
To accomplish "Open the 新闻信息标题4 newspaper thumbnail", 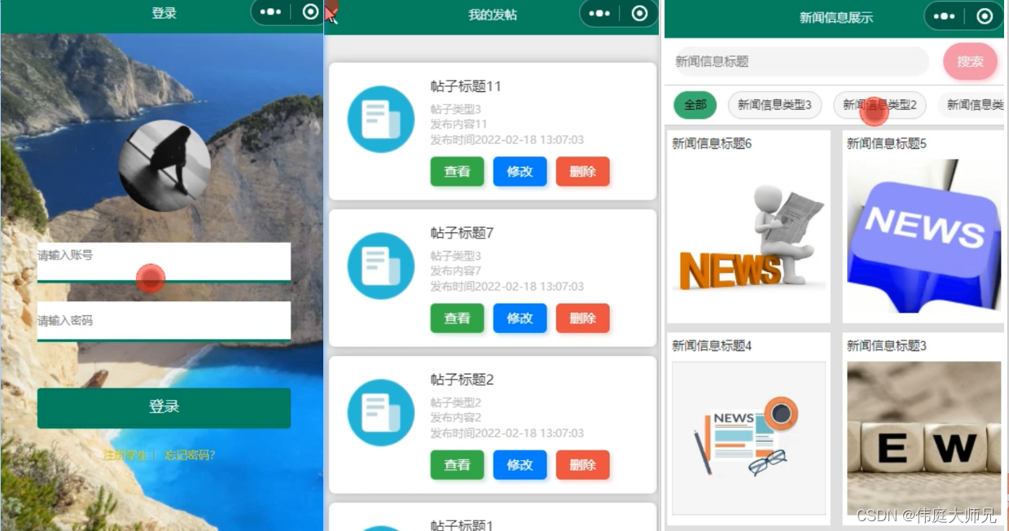I will coord(749,438).
